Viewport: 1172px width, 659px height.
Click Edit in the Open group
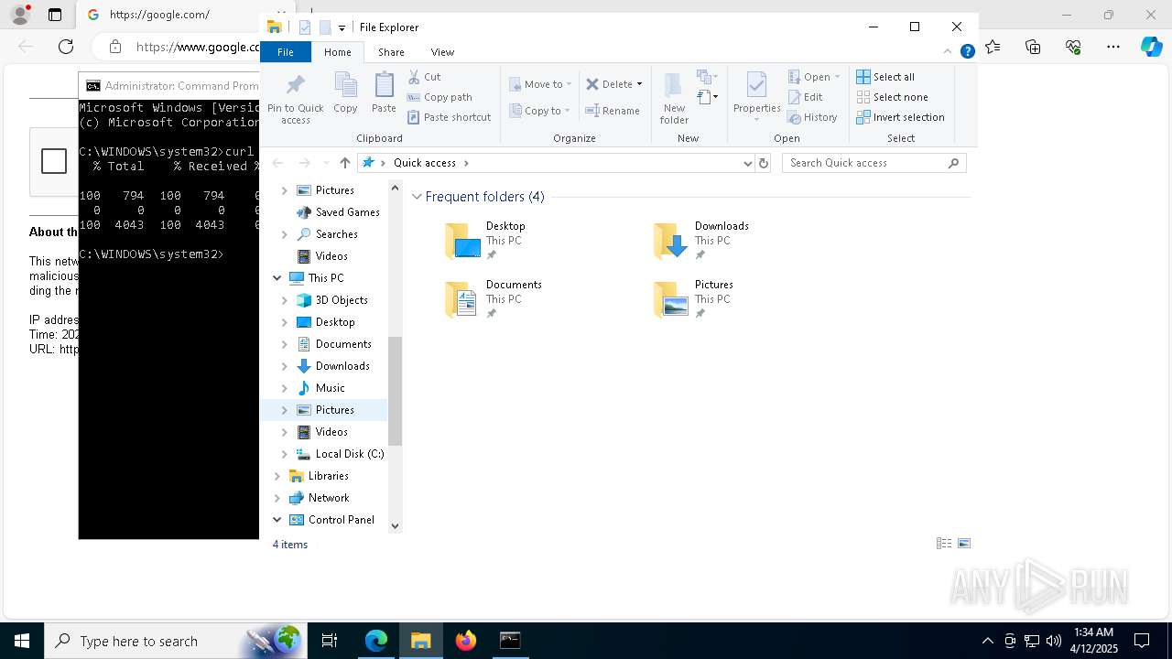tap(806, 97)
